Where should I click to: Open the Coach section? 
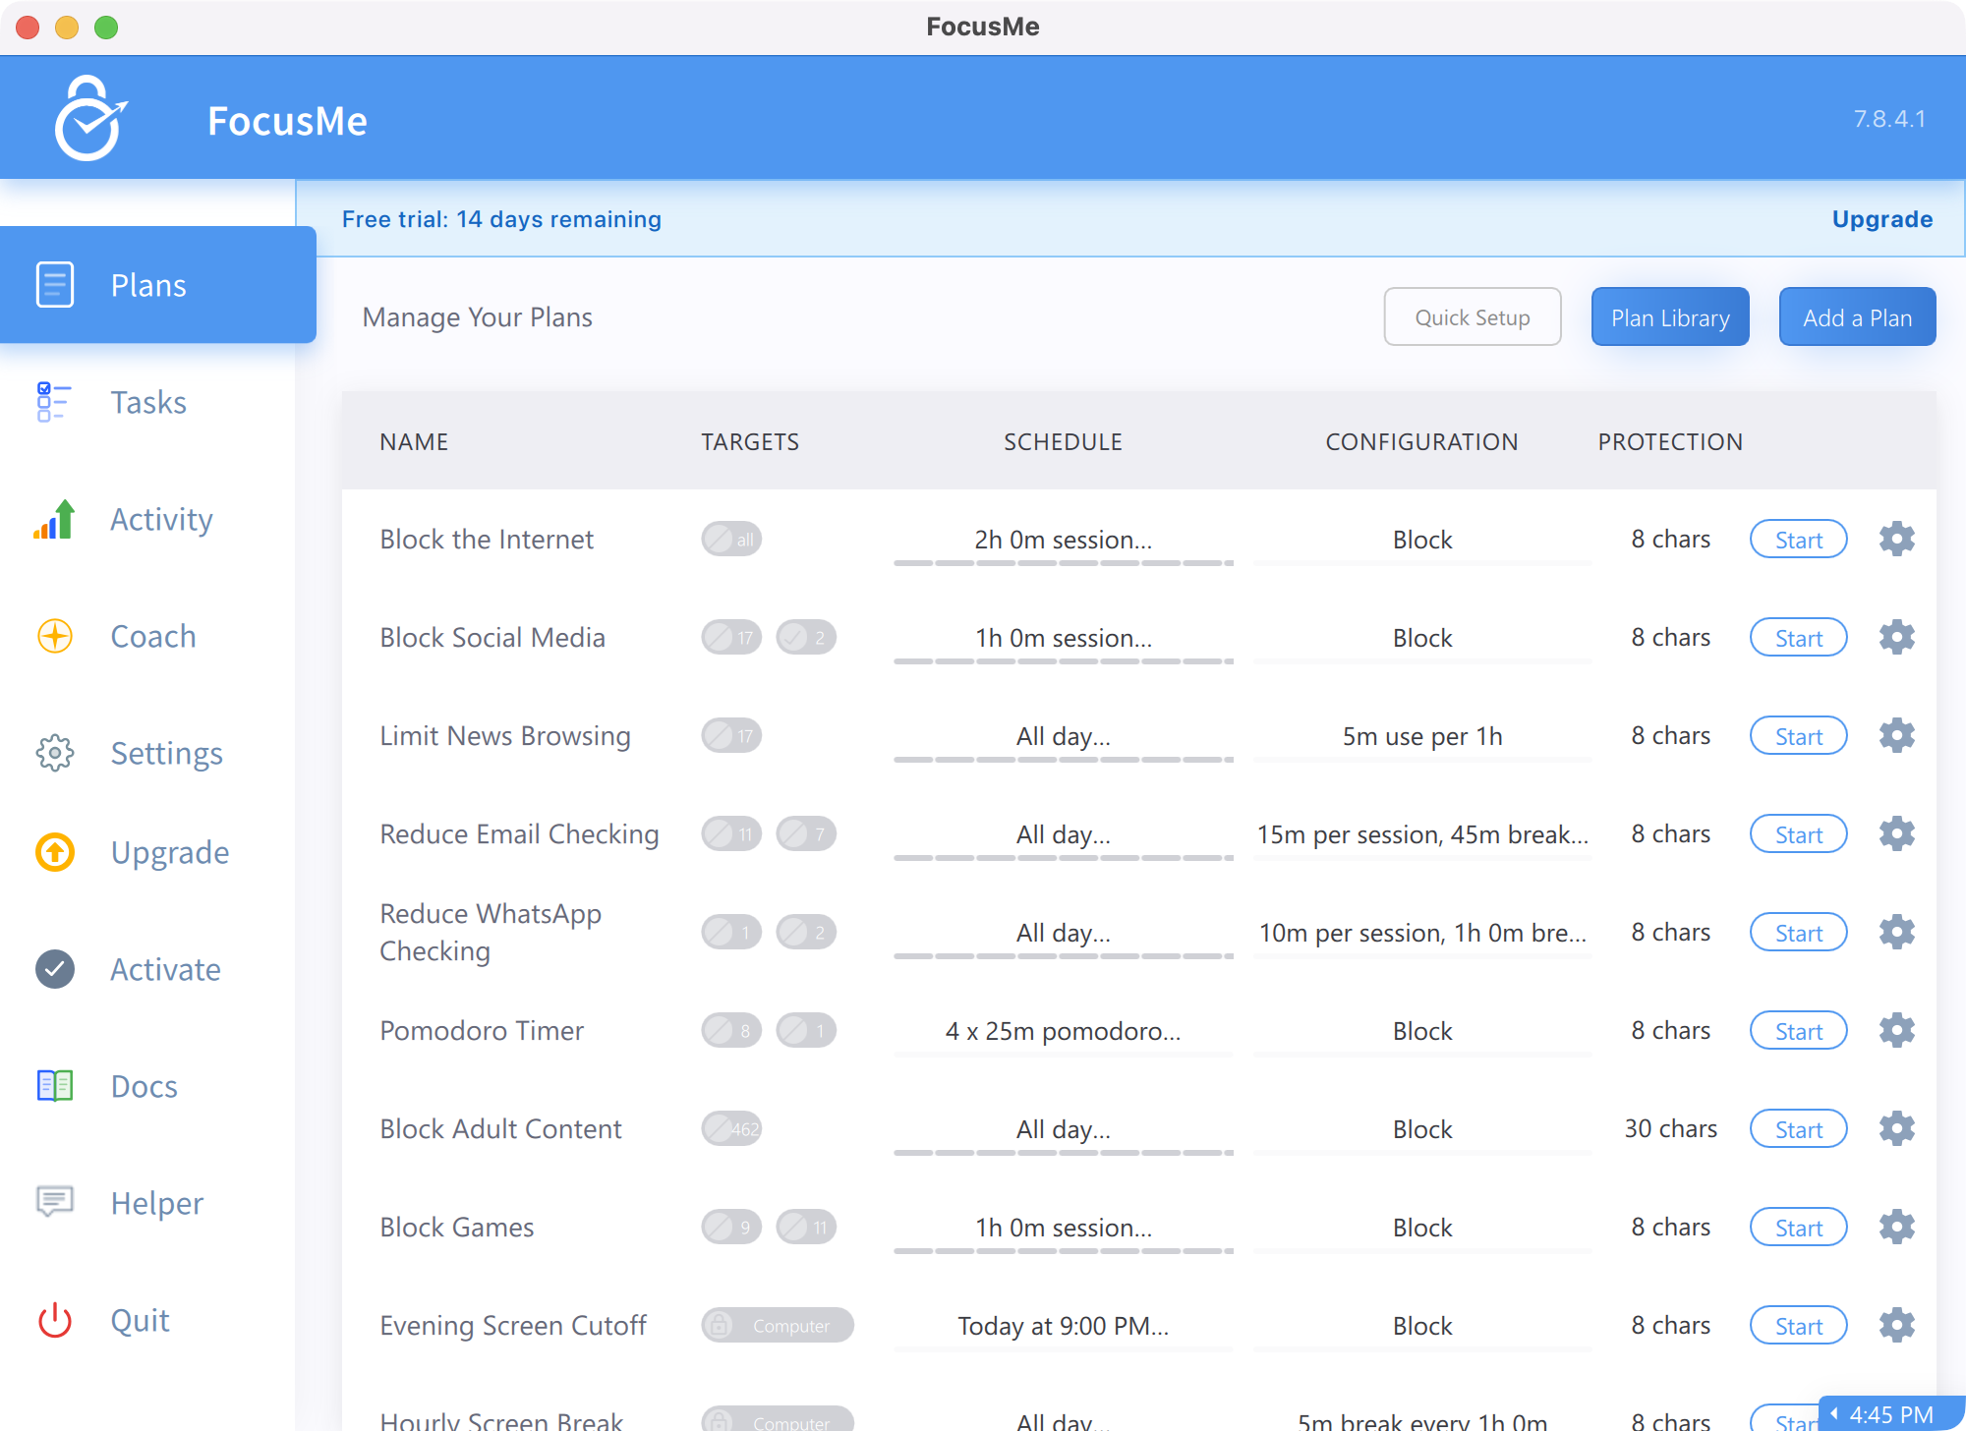click(x=147, y=636)
